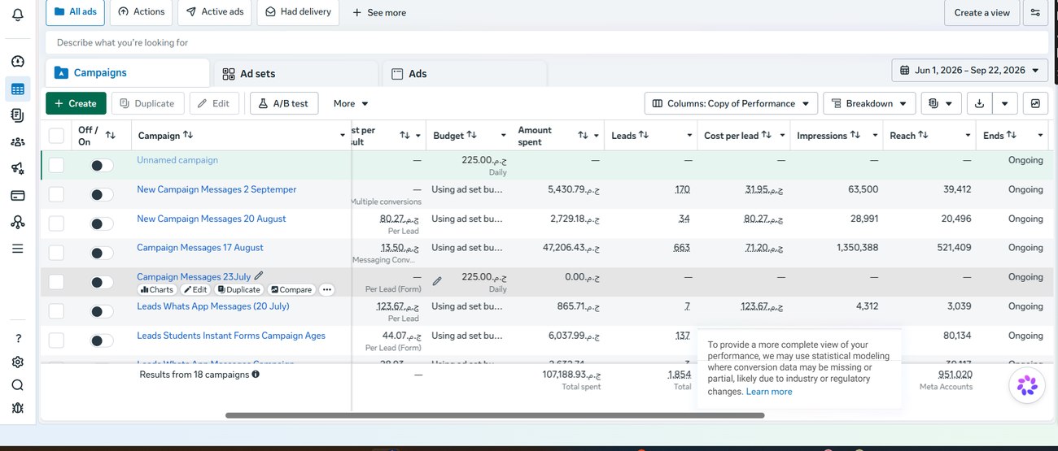Open the date range Jun 1 – Sep 22, 2026 picker
Image resolution: width=1058 pixels, height=451 pixels.
pos(970,71)
